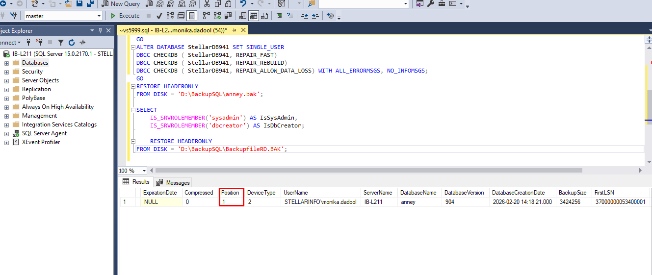Click the Open File folder icon

tap(69, 4)
